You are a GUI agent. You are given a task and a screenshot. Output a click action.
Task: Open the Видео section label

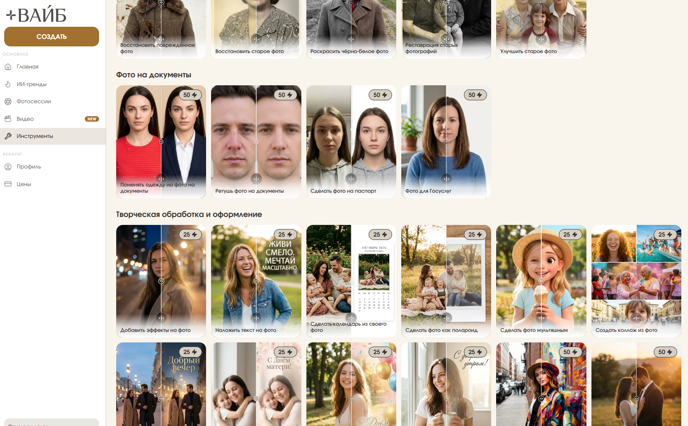[x=25, y=119]
